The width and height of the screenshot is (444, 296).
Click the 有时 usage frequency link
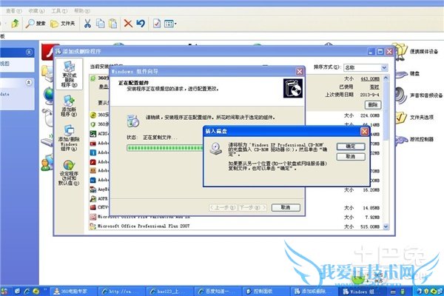374,87
